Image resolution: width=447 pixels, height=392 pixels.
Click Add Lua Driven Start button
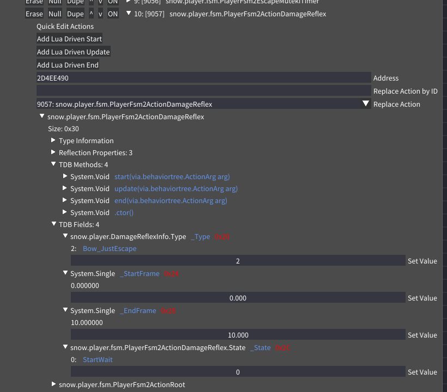coord(69,39)
